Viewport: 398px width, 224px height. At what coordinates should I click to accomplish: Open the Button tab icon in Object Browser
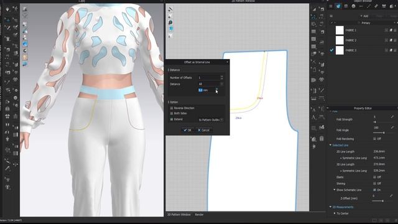point(353,6)
